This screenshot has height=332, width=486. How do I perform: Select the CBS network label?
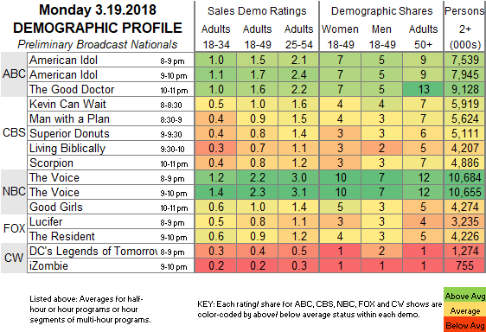[x=14, y=132]
